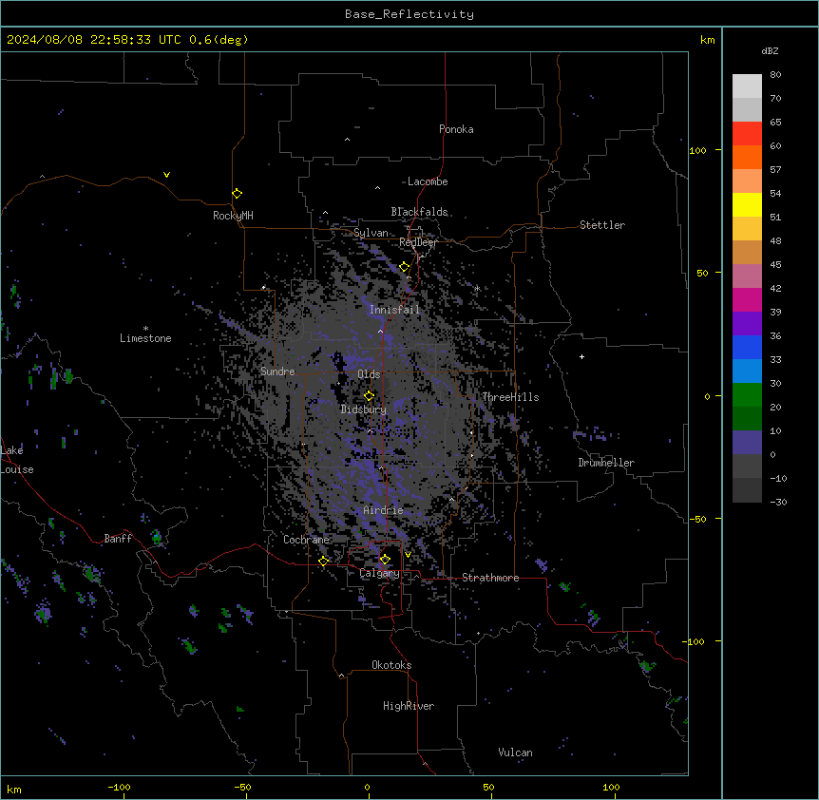This screenshot has width=819, height=800.
Task: Click the Banff label
Action: [118, 539]
